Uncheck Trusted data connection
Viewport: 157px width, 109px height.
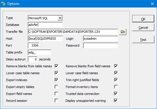116,94
